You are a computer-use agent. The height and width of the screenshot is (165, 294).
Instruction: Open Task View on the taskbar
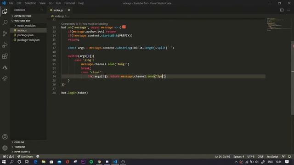[27, 162]
